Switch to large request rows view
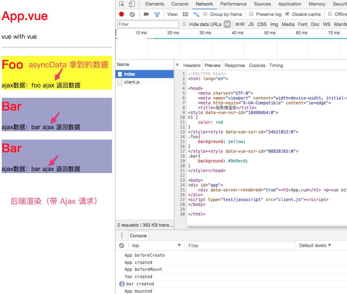This screenshot has width=347, height=294. pos(185,15)
